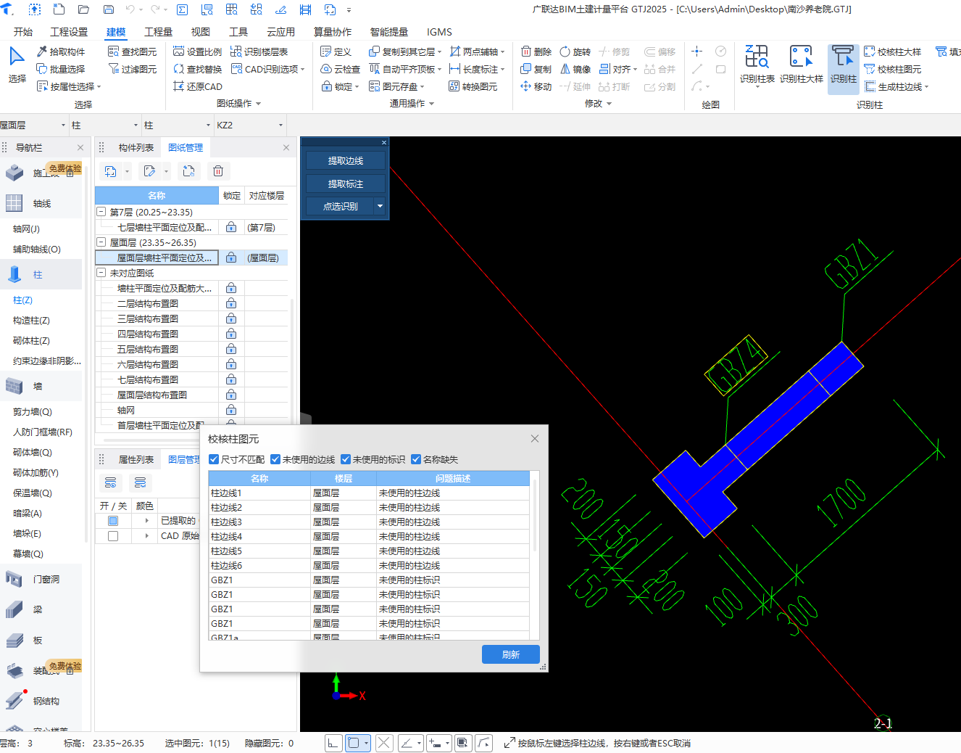Click the sum Σ icon in quick access toolbar

(x=182, y=9)
